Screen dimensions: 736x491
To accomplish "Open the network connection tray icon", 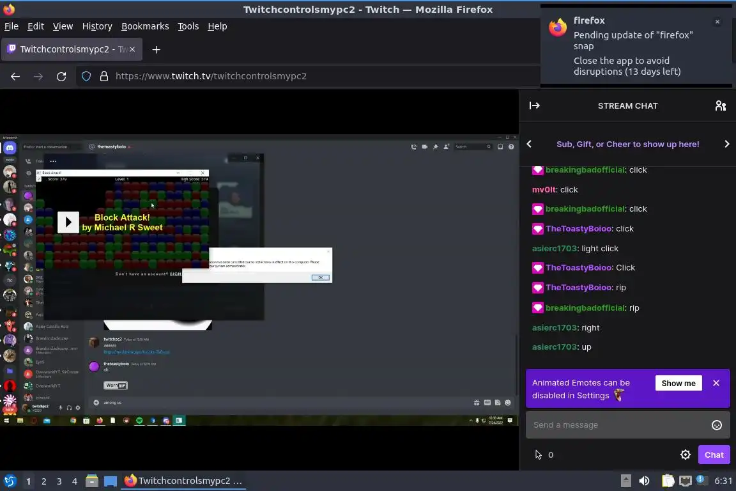I will (686, 481).
